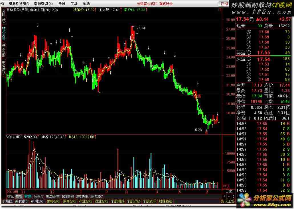Click the 行情 button at top right
This screenshot has width=294, height=209.
[225, 4]
